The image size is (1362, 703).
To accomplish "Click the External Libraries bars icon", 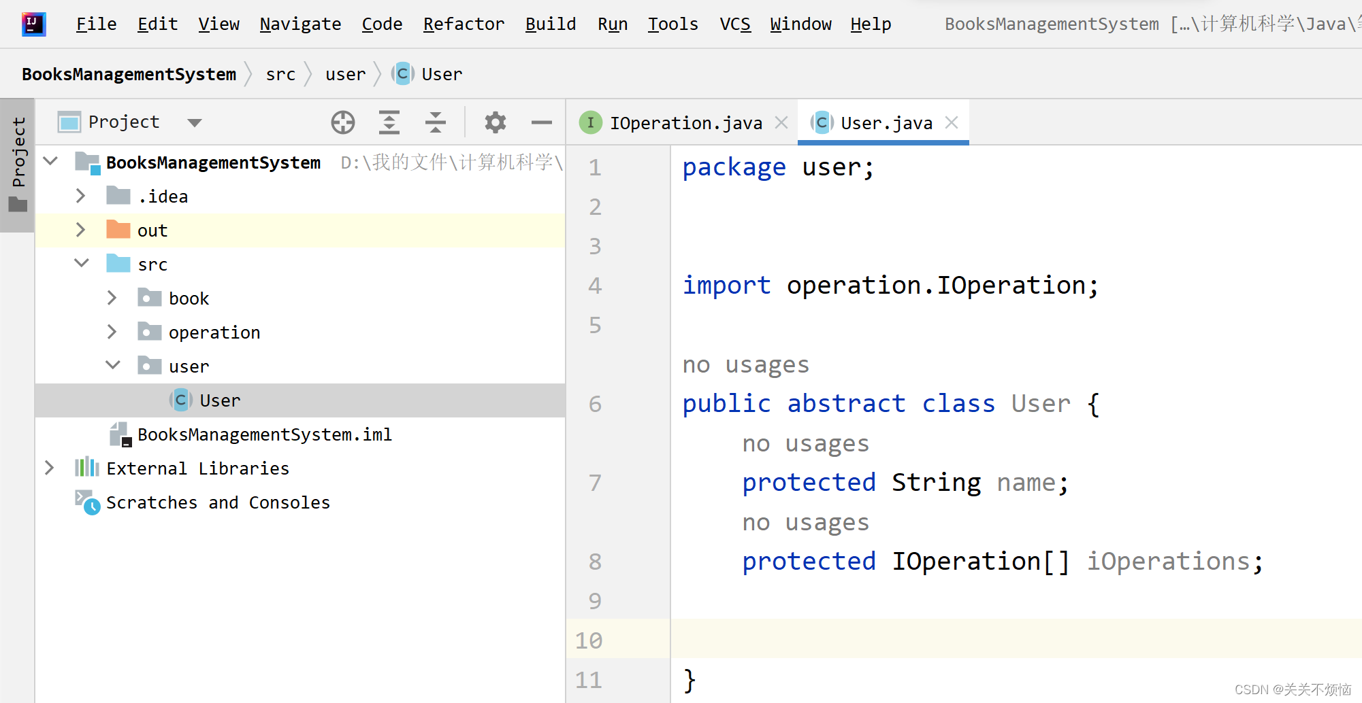I will 87,467.
